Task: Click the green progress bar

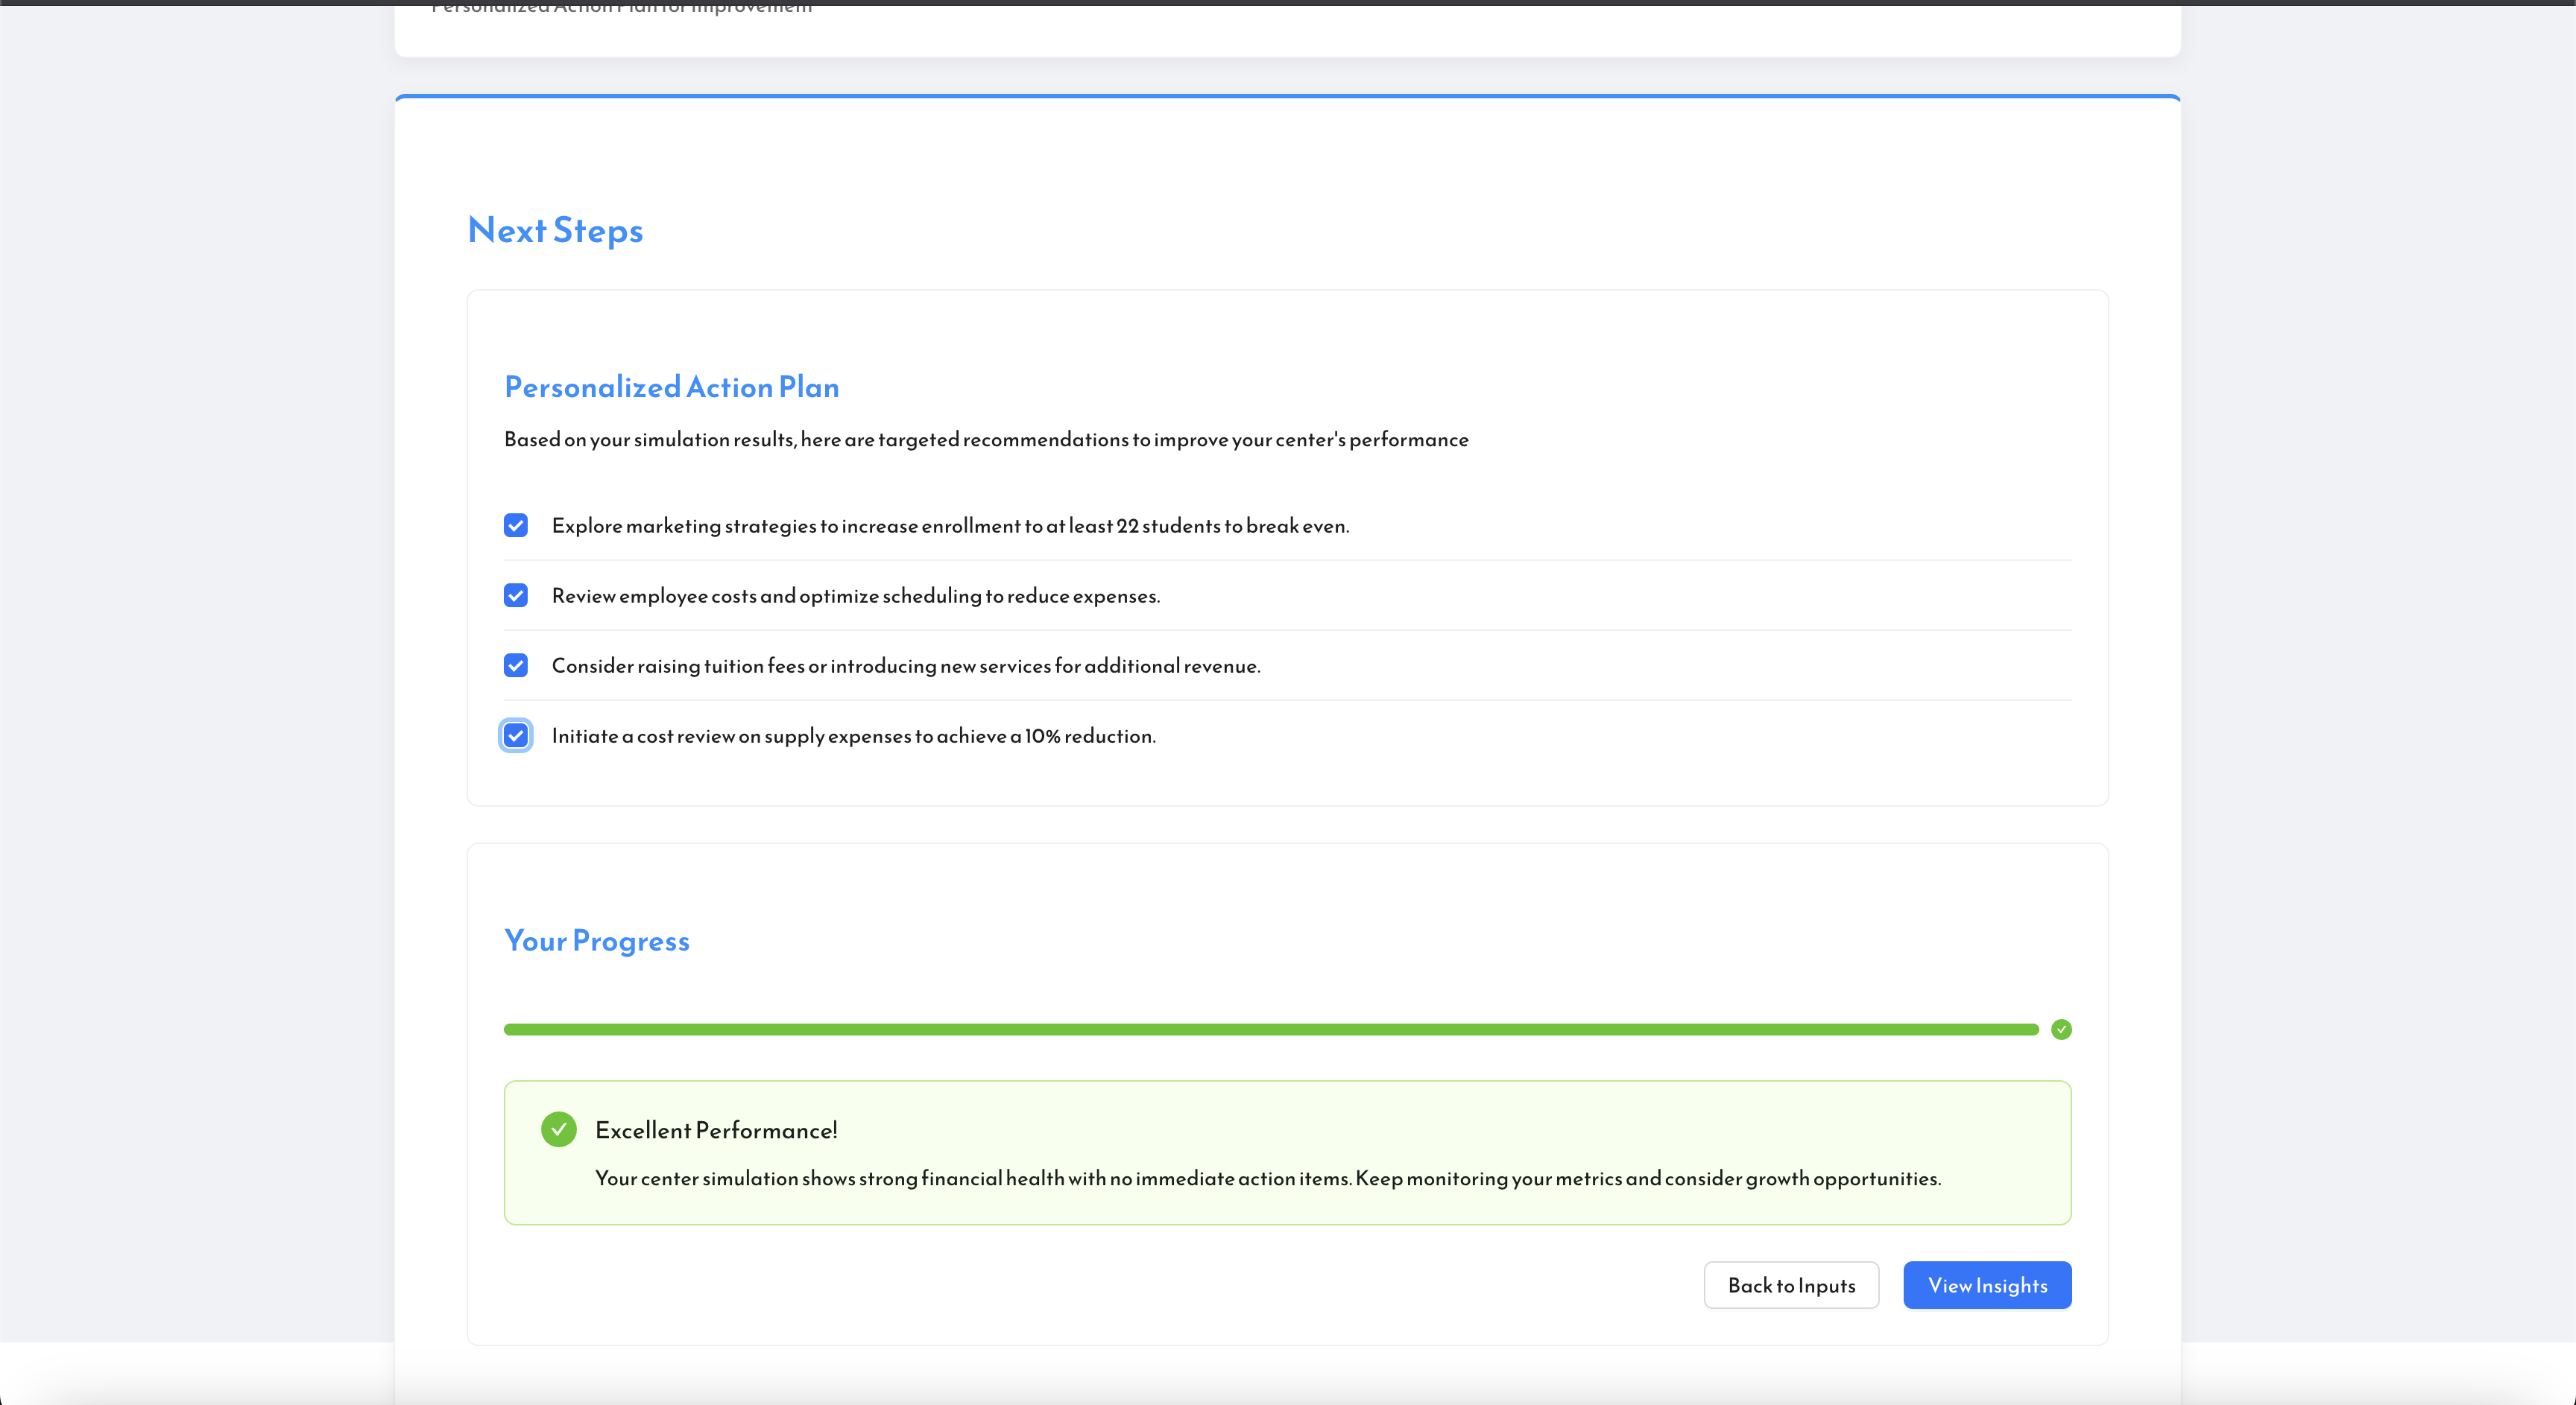Action: (x=1270, y=1030)
